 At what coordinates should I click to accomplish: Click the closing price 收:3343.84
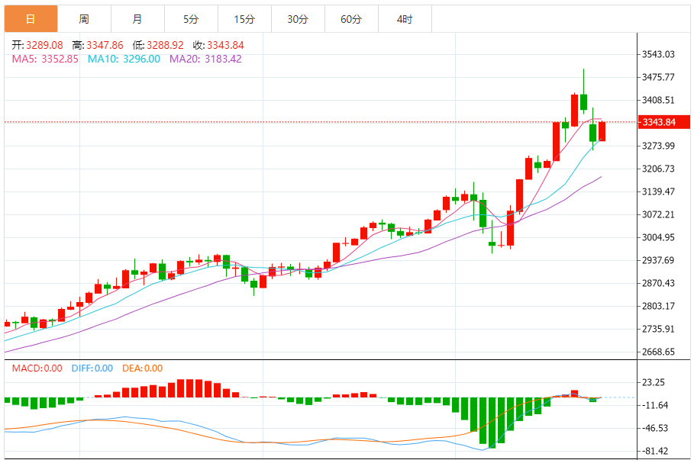pyautogui.click(x=218, y=45)
